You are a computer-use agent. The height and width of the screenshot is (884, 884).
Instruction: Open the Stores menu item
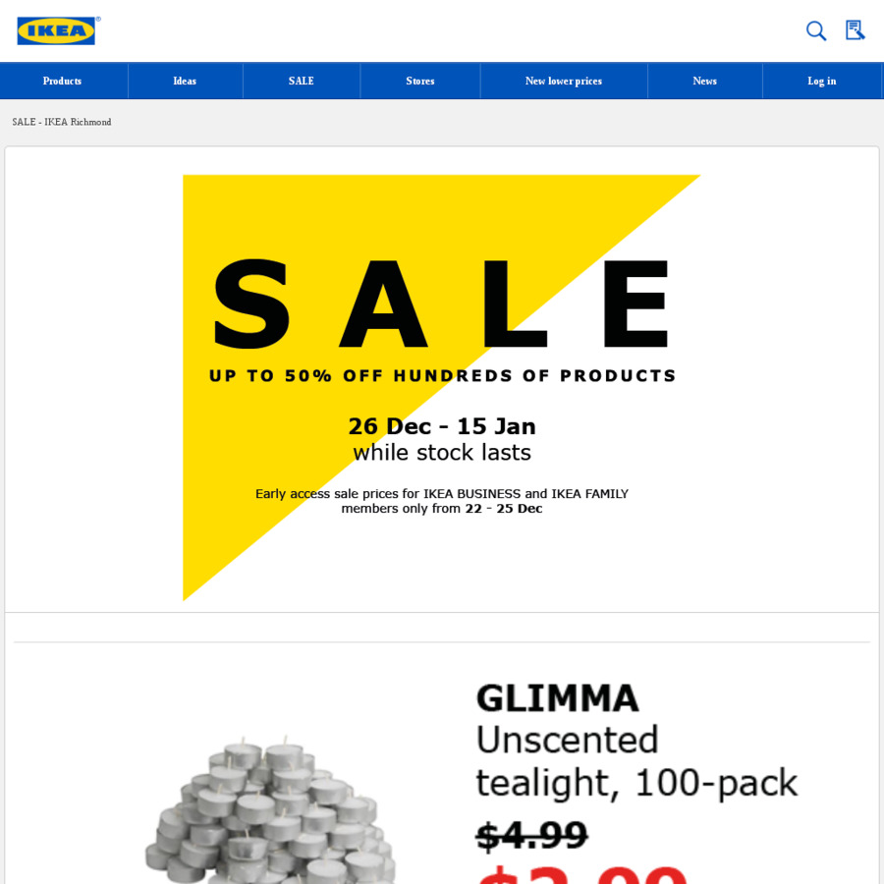[419, 82]
